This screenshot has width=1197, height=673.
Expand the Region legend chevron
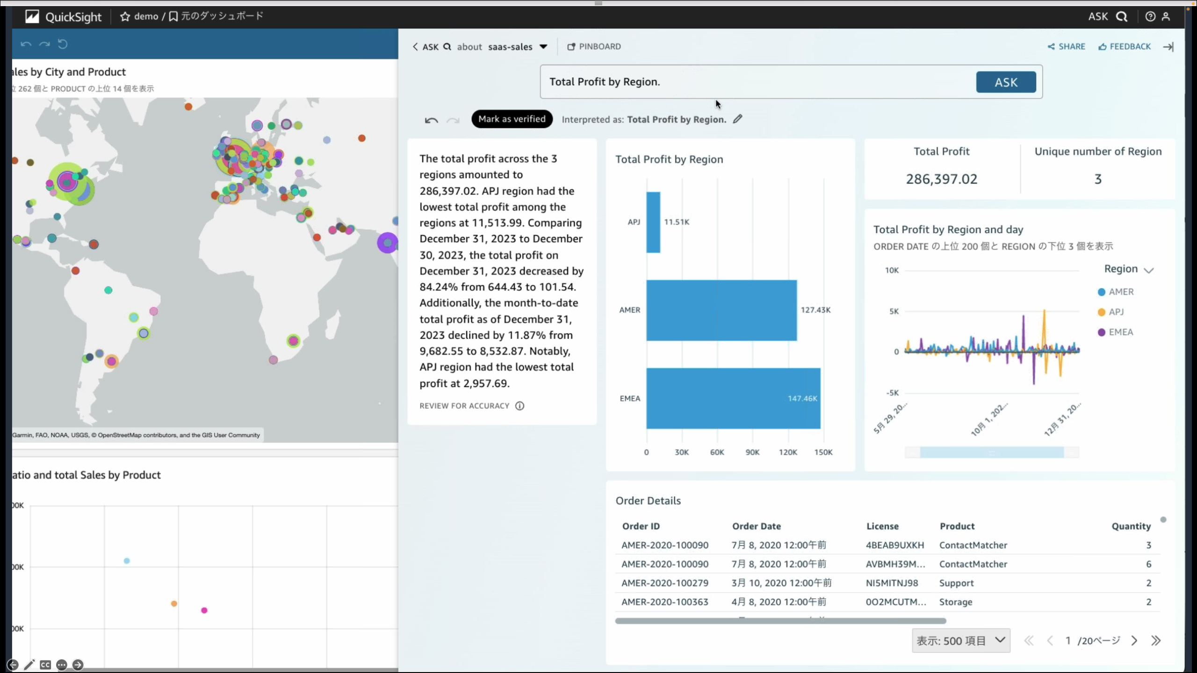[1148, 270]
